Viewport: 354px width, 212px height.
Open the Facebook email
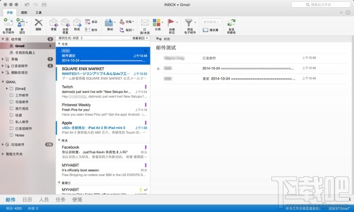pyautogui.click(x=103, y=152)
